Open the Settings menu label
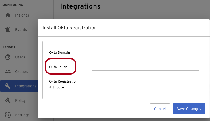This screenshot has height=121, width=210. (x=22, y=115)
